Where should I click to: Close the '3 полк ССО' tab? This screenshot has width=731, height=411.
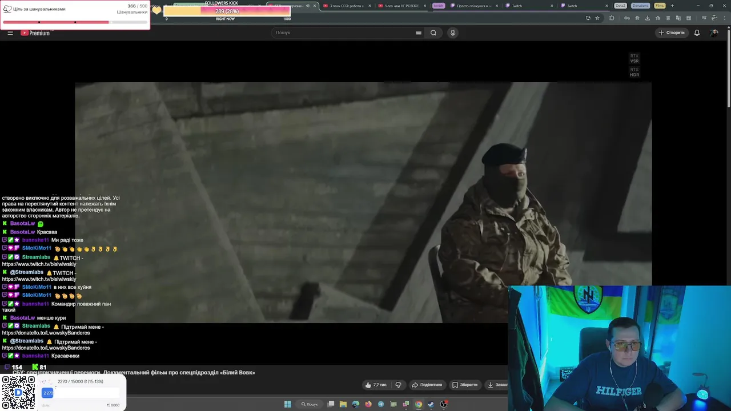(369, 6)
